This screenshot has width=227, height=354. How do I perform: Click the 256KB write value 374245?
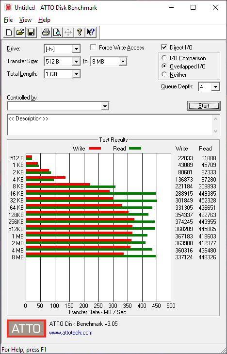point(184,222)
